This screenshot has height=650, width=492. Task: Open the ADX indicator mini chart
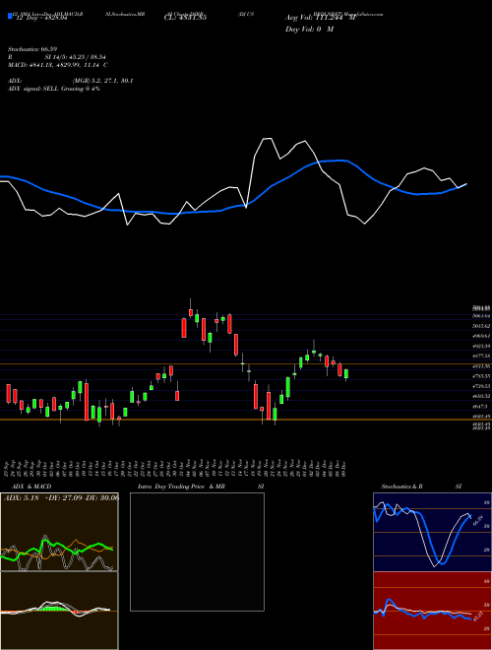point(59,532)
